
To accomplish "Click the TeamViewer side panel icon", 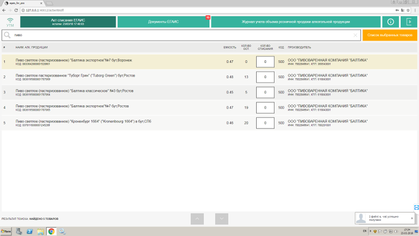I will click(x=416, y=207).
